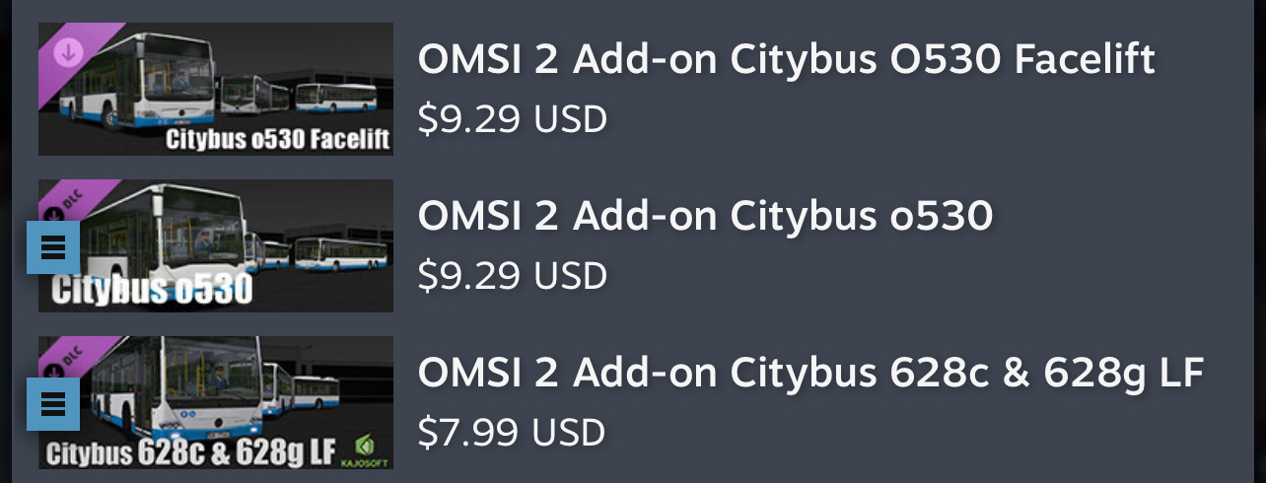This screenshot has width=1266, height=483.
Task: Click the "Citybus o530 Facelift" caption on thumbnail
Action: [x=277, y=139]
